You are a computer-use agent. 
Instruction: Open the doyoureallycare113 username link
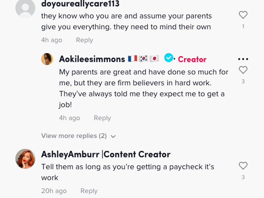coord(80,3)
